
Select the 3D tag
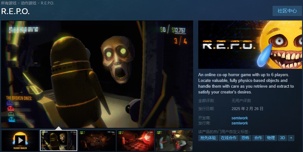(x=282, y=138)
